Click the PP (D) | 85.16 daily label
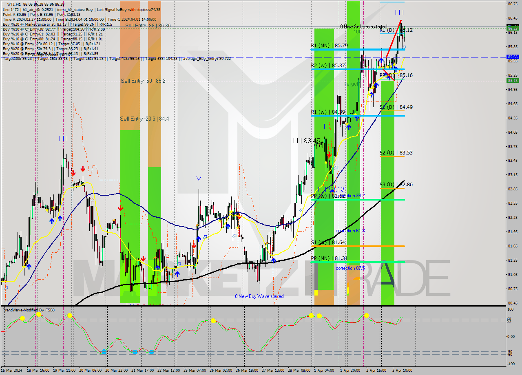522x375 pixels. tap(396, 75)
